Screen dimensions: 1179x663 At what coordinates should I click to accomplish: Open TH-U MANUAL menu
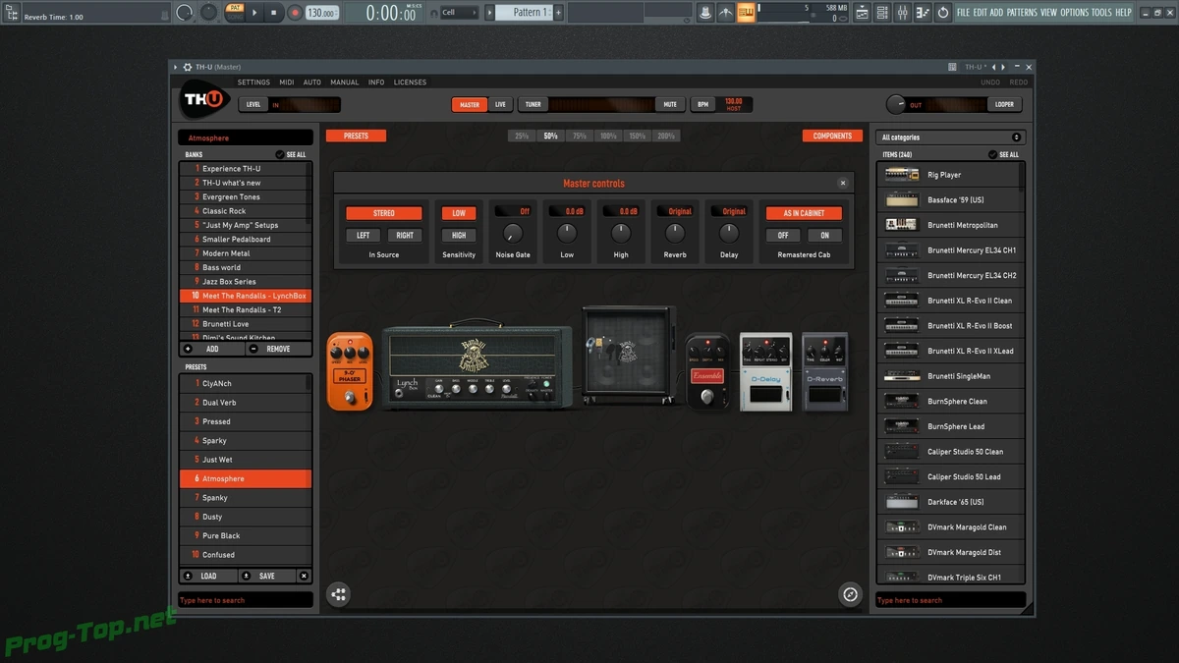[x=345, y=83]
